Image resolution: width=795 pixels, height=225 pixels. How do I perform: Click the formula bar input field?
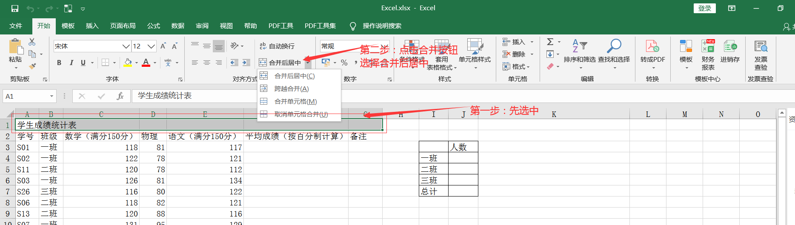[463, 96]
